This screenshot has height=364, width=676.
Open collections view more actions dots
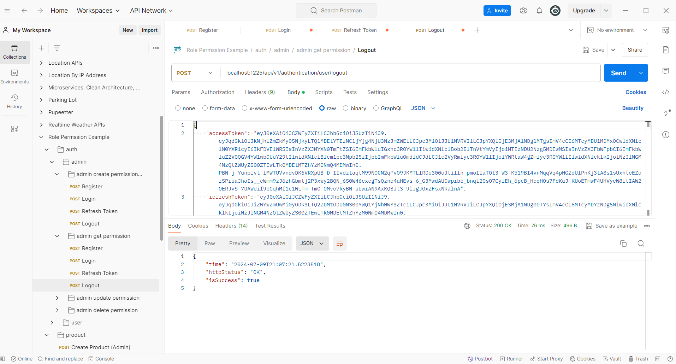156,48
